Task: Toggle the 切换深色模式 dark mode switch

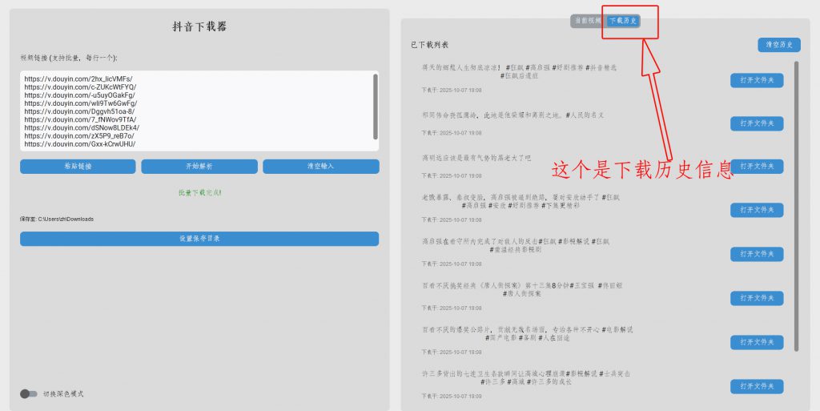Action: (29, 393)
